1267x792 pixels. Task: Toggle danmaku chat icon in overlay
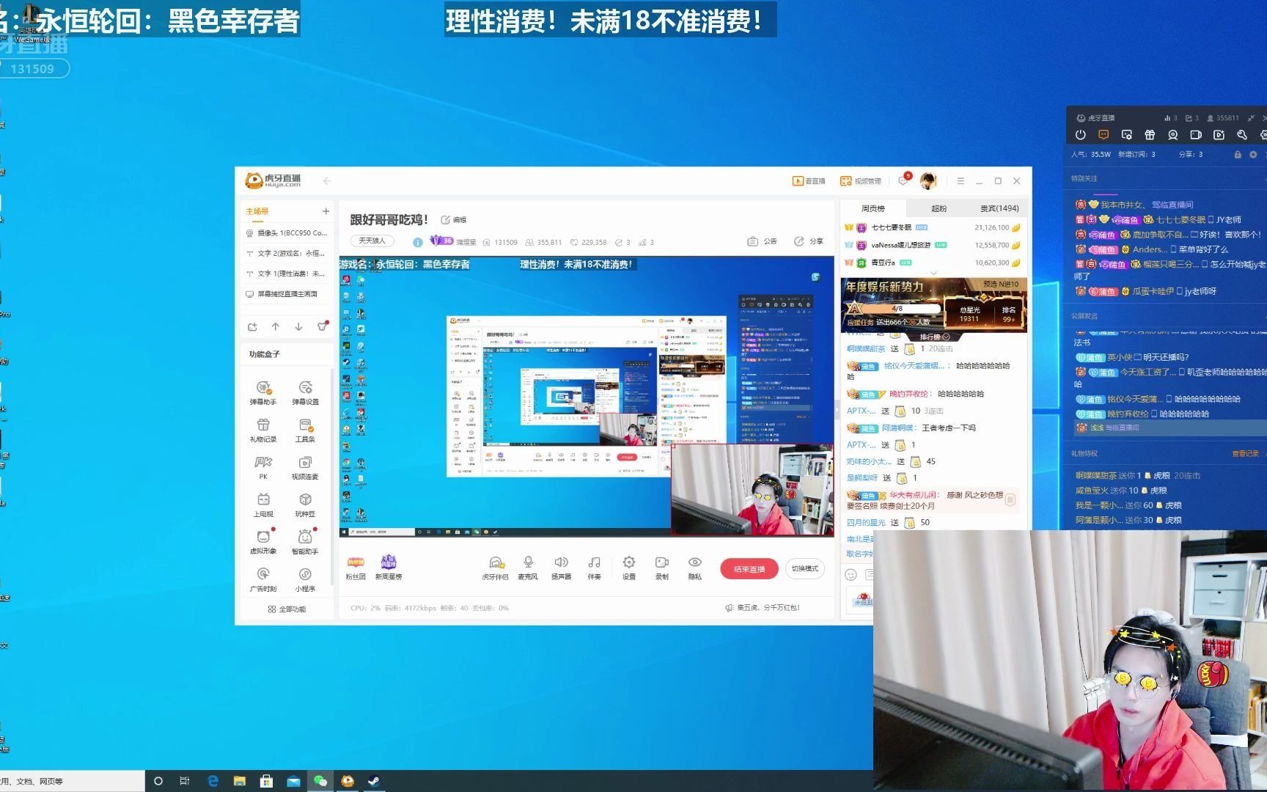(x=1103, y=135)
